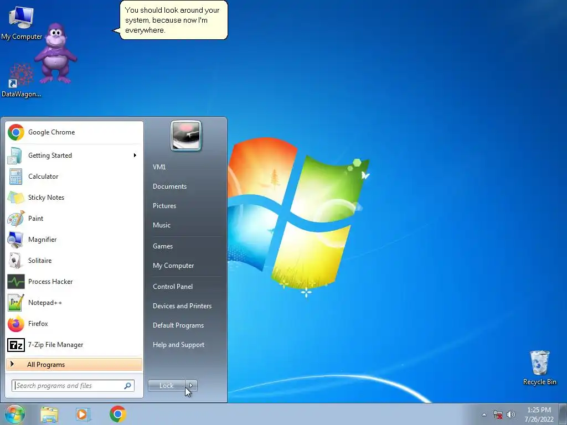Open Games from the Start menu

click(x=163, y=246)
